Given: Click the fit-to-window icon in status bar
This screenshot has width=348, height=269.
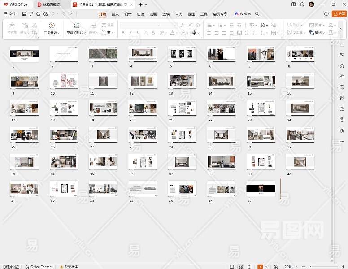Looking at the screenshot, I should (x=276, y=267).
